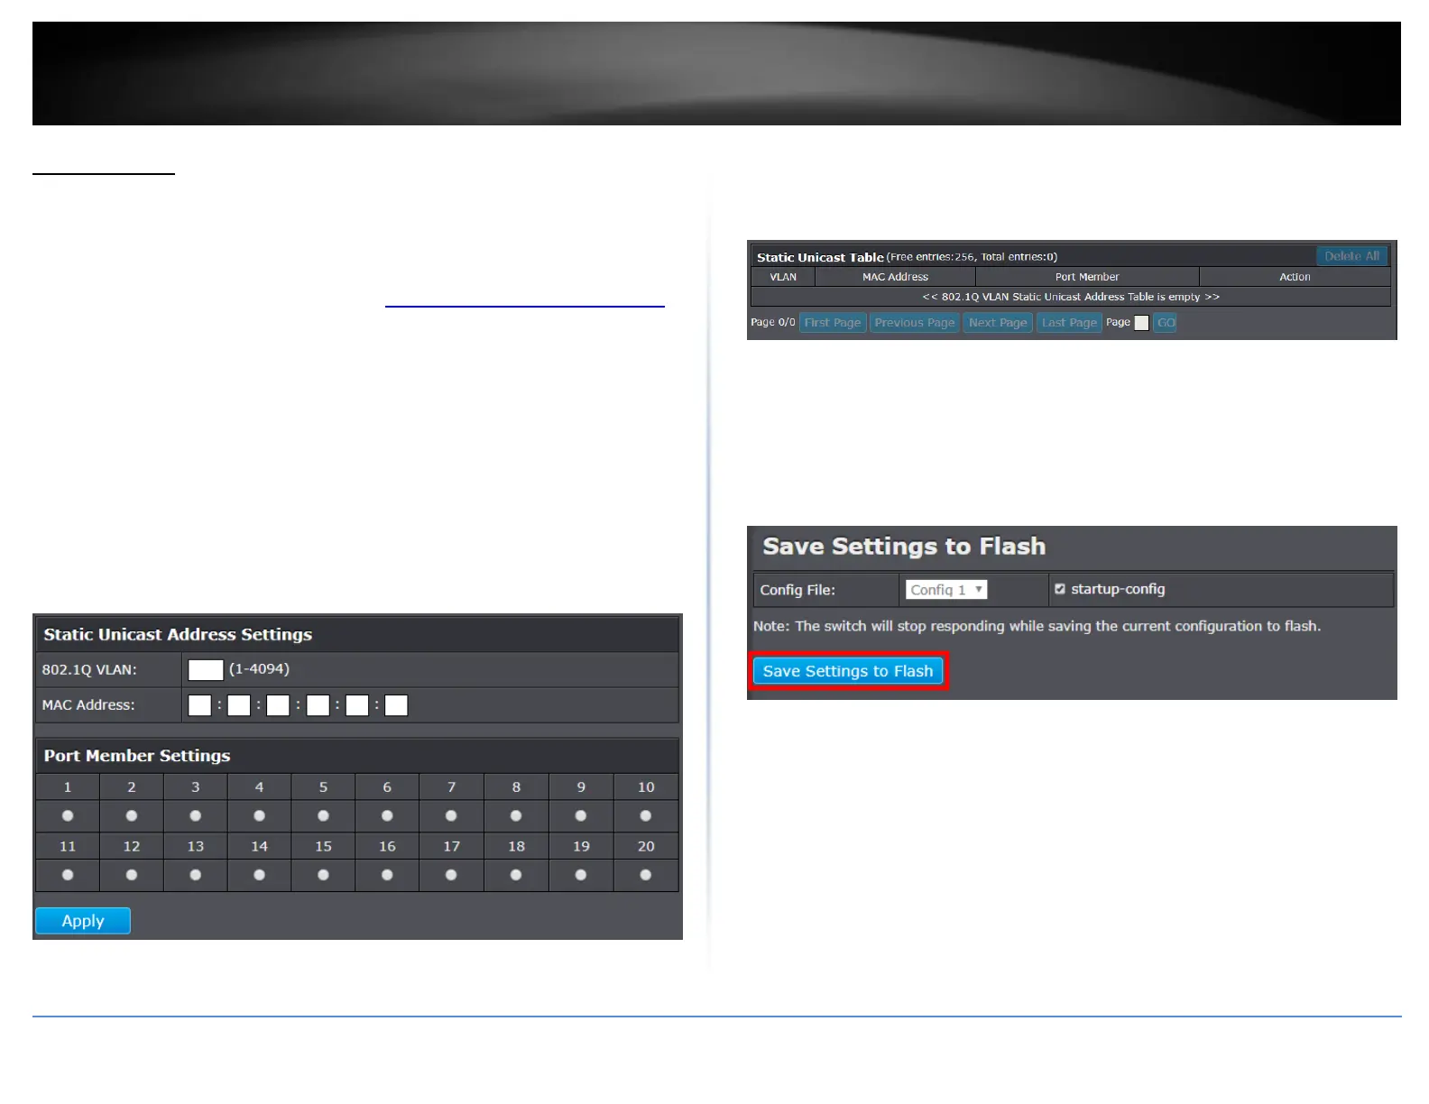Click 'Page 0/0' indicator text
This screenshot has height=1104, width=1429.
[773, 322]
